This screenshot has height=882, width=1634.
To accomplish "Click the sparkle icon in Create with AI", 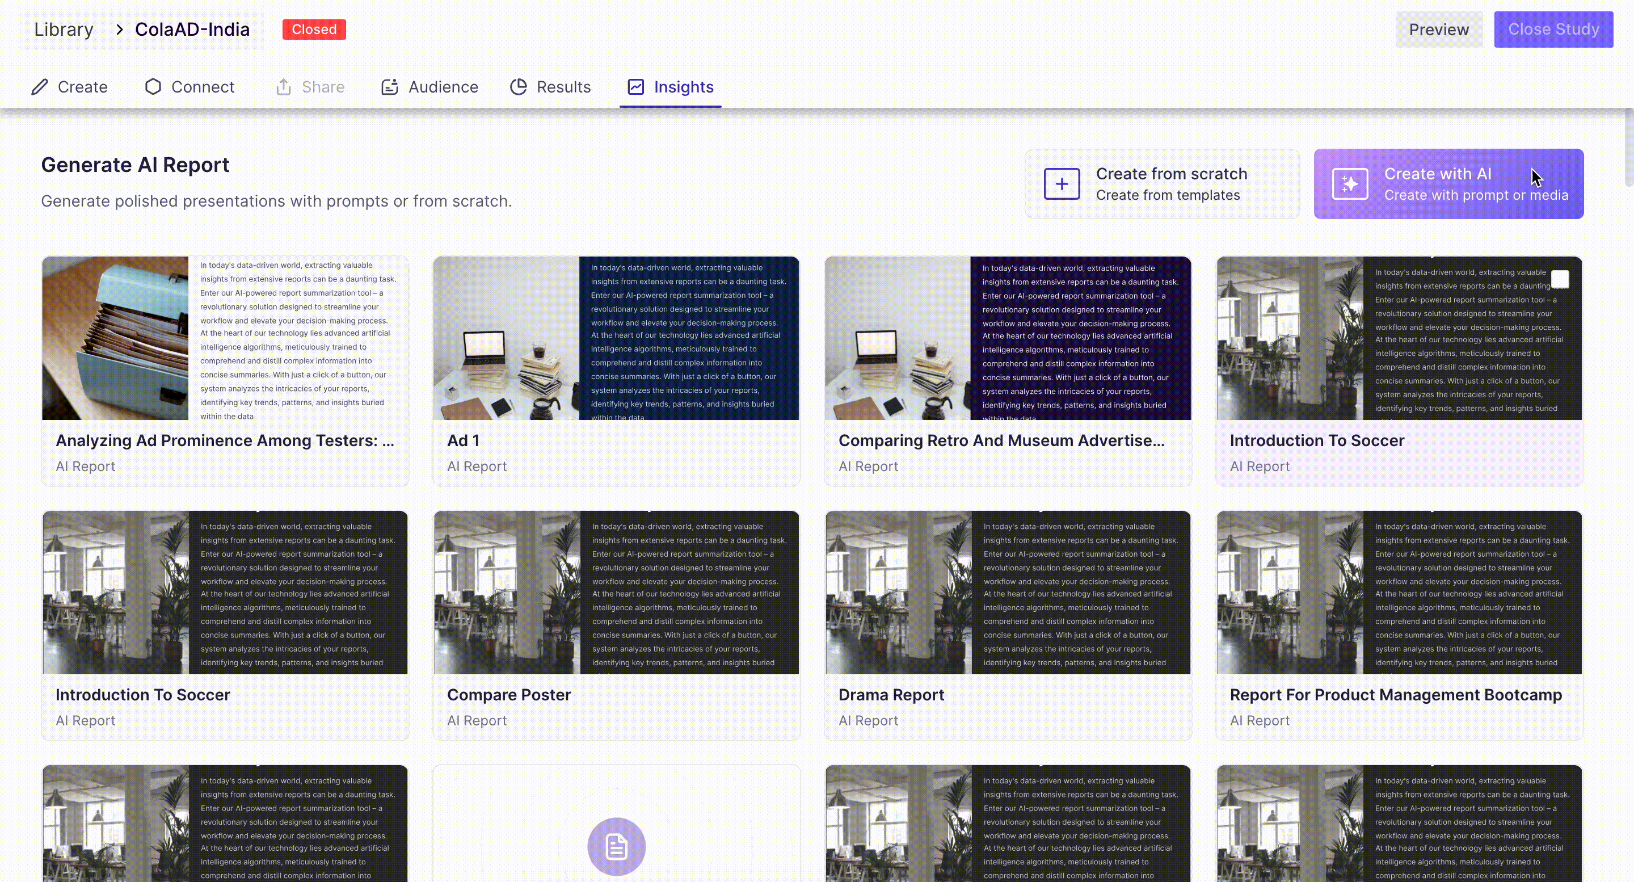I will 1350,184.
